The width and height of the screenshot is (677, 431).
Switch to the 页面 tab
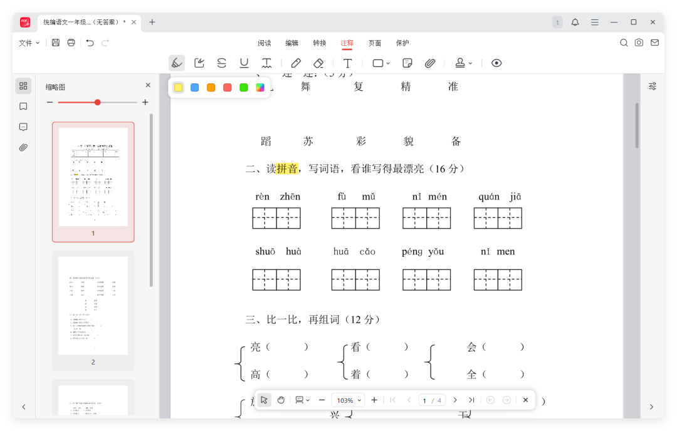pos(375,43)
